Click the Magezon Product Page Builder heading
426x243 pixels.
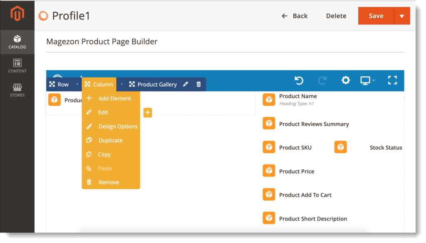coord(102,41)
